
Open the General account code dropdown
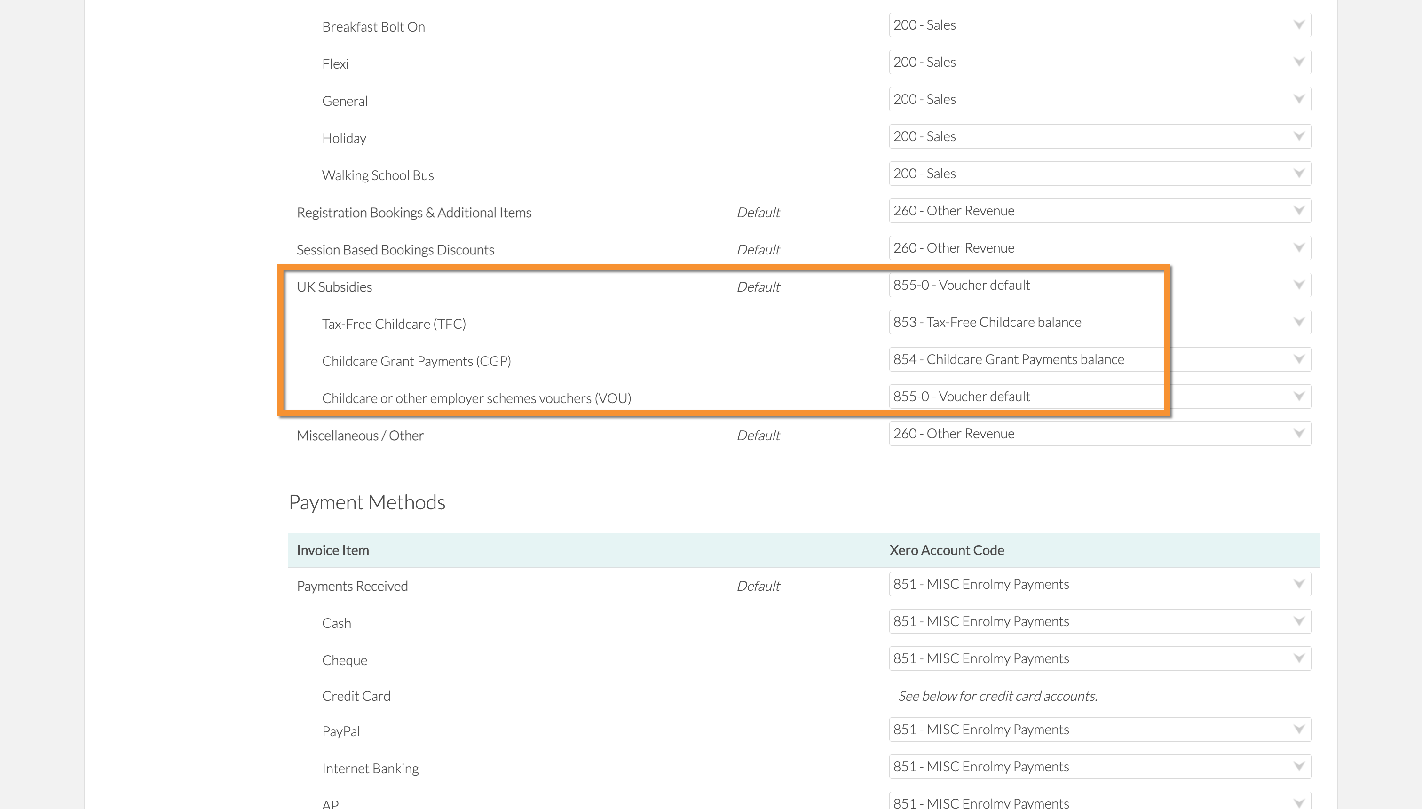click(x=1100, y=99)
